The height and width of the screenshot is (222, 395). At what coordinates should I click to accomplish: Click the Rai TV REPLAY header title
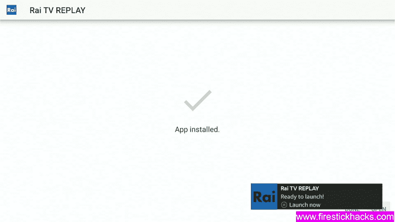coord(57,11)
